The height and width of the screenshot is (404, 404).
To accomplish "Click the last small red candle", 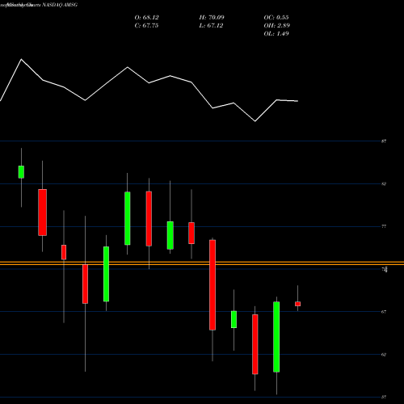I will [x=297, y=304].
